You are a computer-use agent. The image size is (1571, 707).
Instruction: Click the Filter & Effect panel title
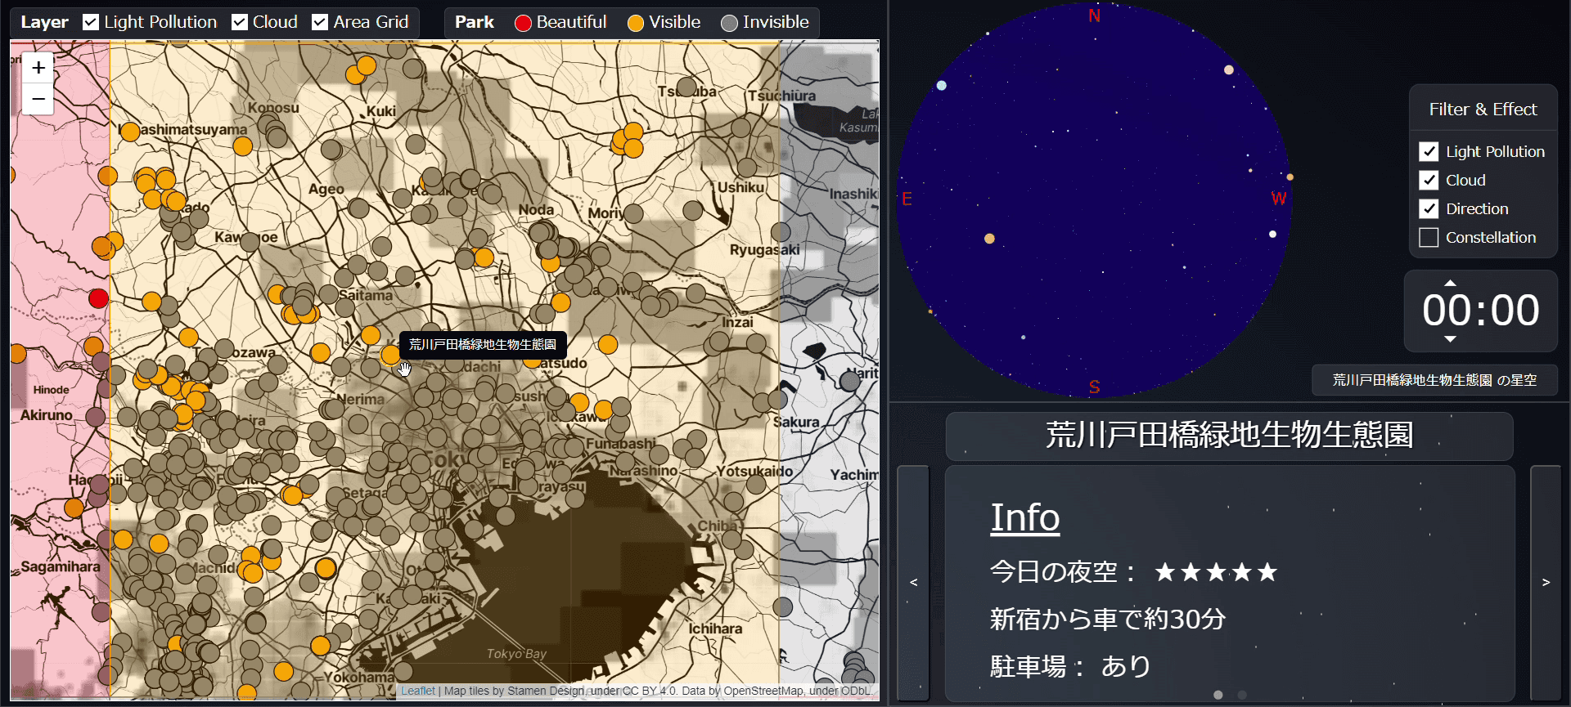point(1483,109)
